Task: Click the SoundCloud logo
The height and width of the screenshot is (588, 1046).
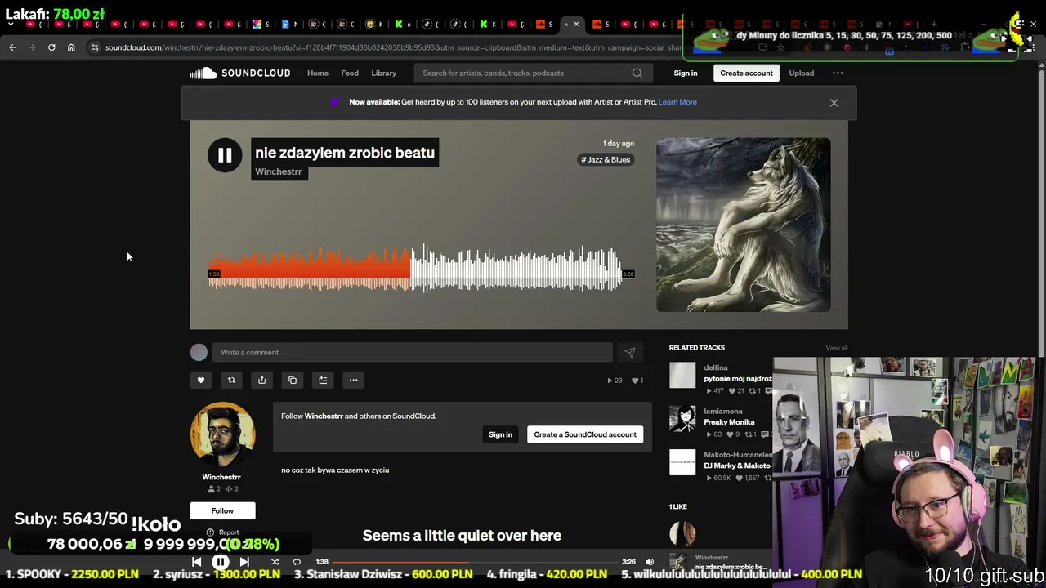Action: click(240, 73)
